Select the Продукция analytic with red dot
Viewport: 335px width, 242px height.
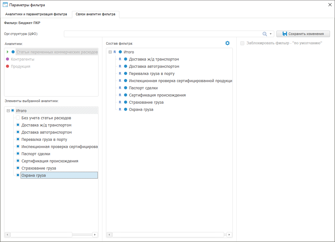21,67
